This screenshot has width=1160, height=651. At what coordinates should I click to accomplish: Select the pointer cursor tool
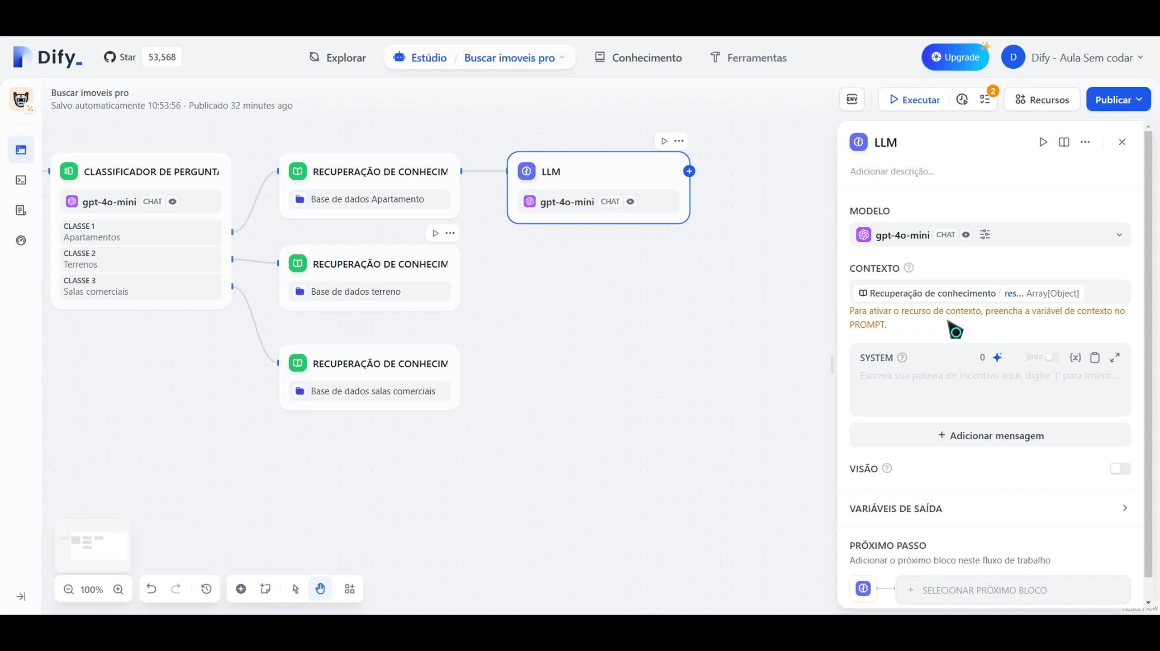pyautogui.click(x=295, y=589)
